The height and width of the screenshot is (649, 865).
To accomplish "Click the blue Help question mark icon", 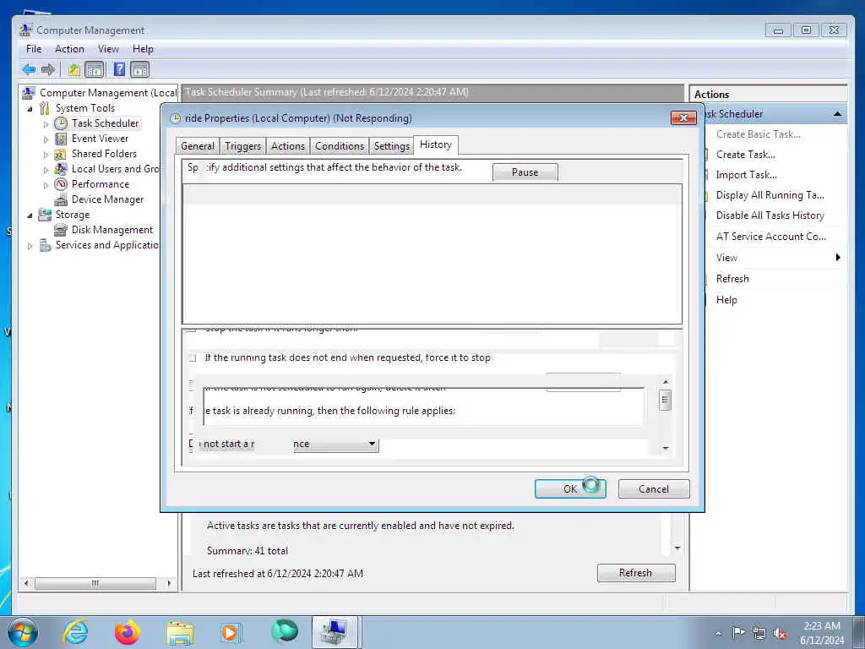I will pos(119,69).
